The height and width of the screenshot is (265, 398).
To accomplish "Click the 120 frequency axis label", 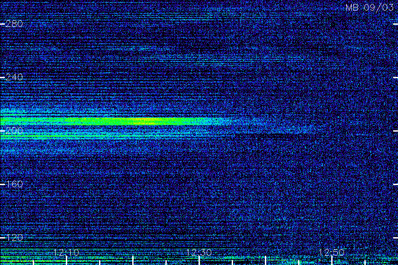I will [x=14, y=238].
